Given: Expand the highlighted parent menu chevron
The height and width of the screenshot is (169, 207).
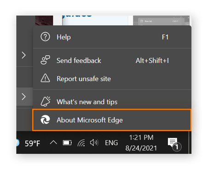Looking at the screenshot, I should click(24, 97).
